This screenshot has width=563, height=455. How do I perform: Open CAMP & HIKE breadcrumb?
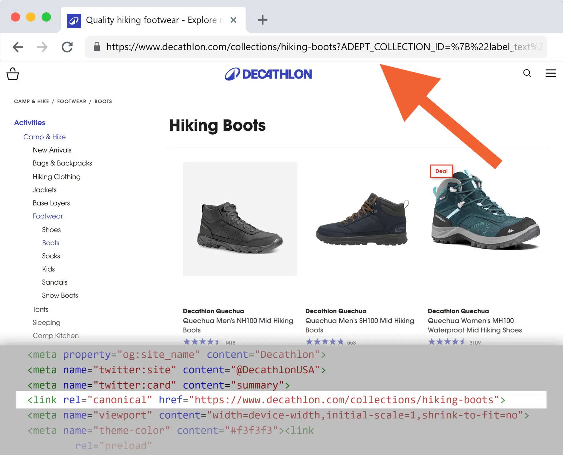31,101
